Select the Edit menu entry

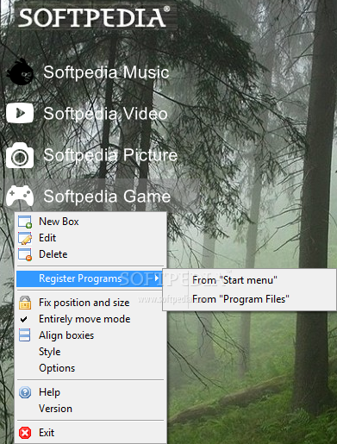(x=90, y=238)
